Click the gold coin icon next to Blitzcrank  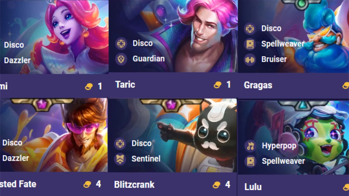pyautogui.click(x=216, y=185)
